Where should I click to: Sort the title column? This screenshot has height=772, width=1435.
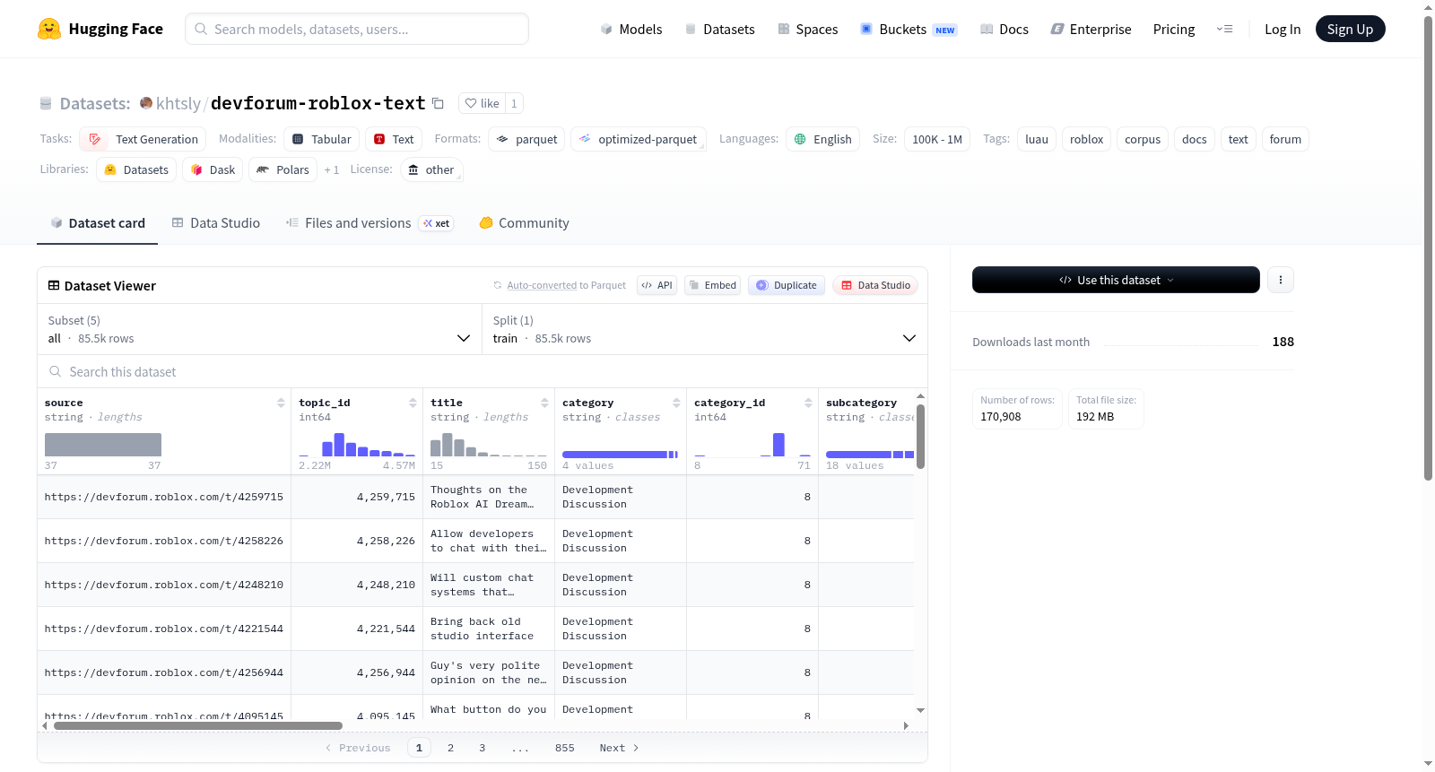[544, 403]
